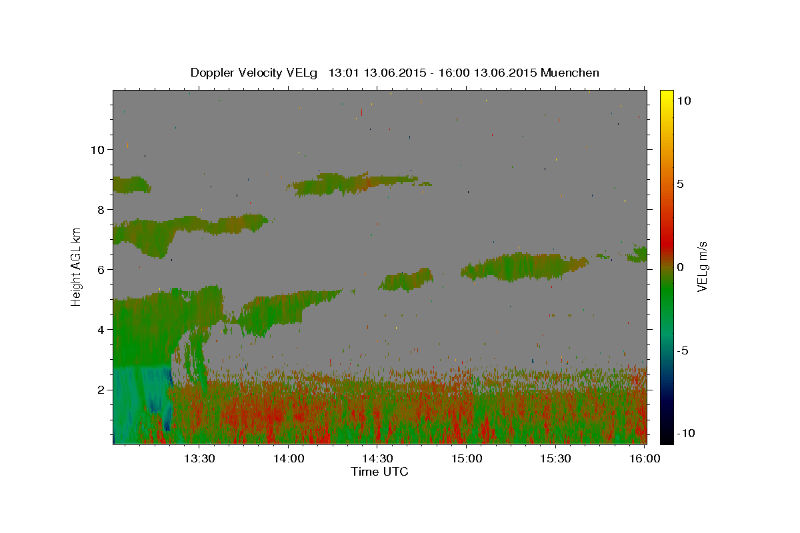Click the 15:00 time tick label
Screen dimensions: 800x533
pyautogui.click(x=467, y=458)
